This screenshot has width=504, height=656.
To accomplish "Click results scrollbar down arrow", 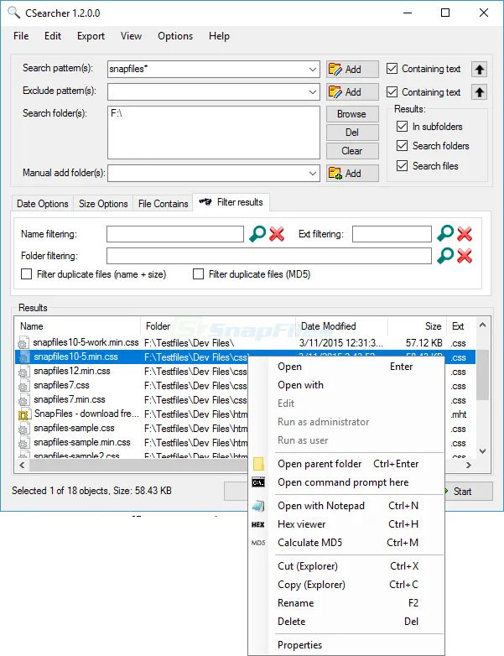I will pos(482,451).
